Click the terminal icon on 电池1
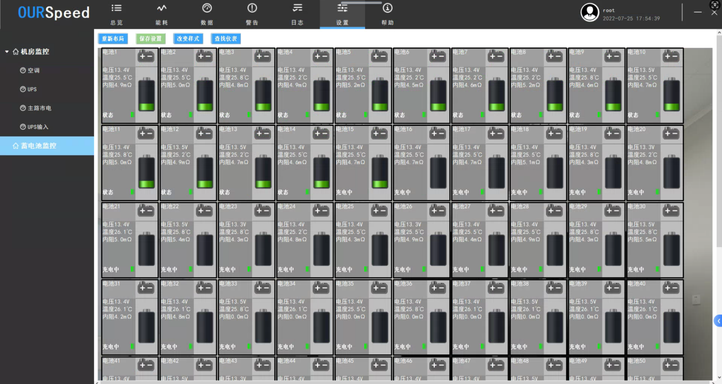722x384 pixels. [146, 56]
